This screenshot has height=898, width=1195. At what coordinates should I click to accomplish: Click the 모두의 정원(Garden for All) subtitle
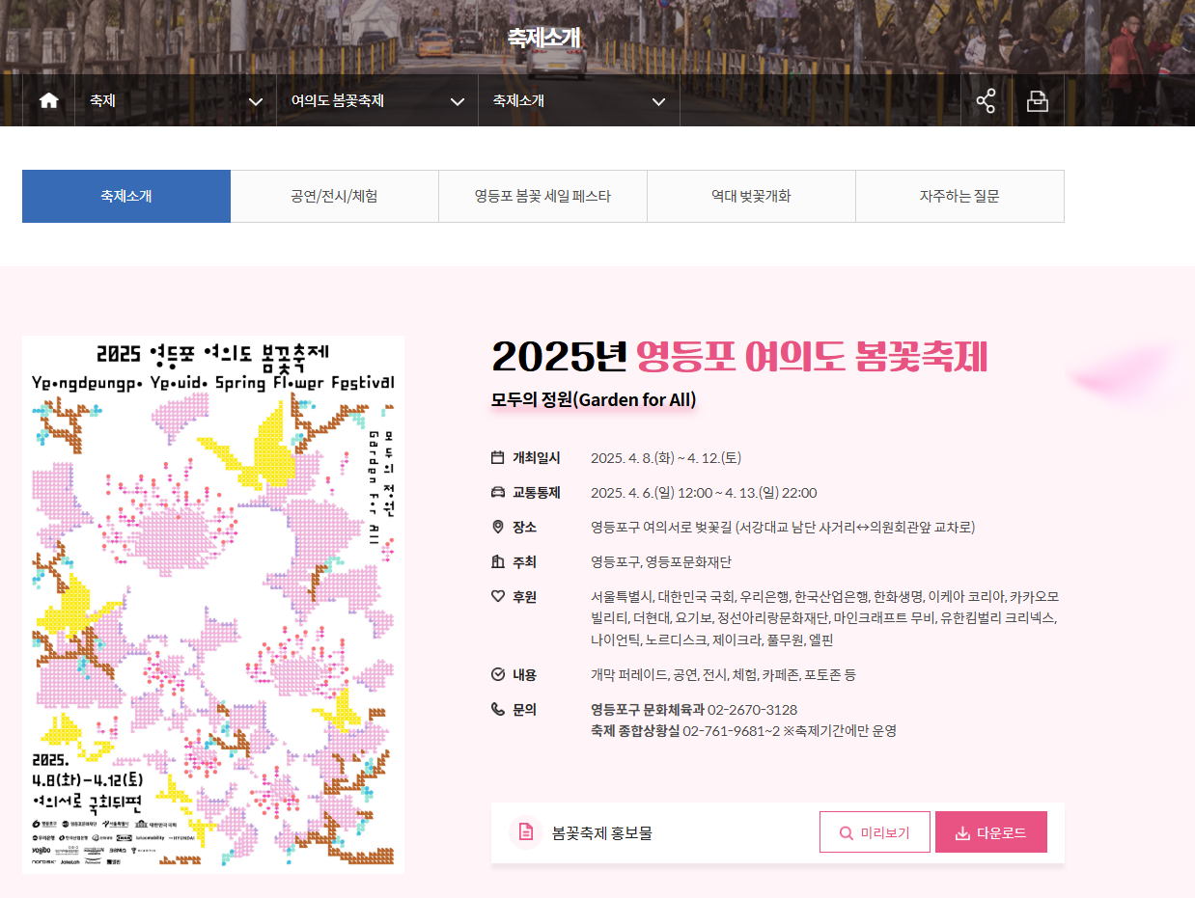[594, 399]
